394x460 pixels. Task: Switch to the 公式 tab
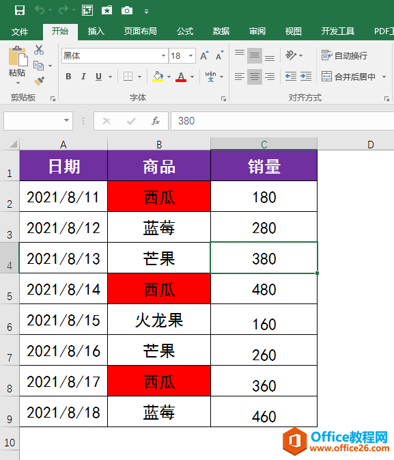click(x=185, y=31)
